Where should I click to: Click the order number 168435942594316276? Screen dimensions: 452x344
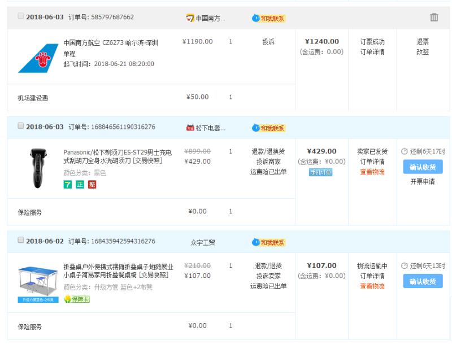[123, 241]
